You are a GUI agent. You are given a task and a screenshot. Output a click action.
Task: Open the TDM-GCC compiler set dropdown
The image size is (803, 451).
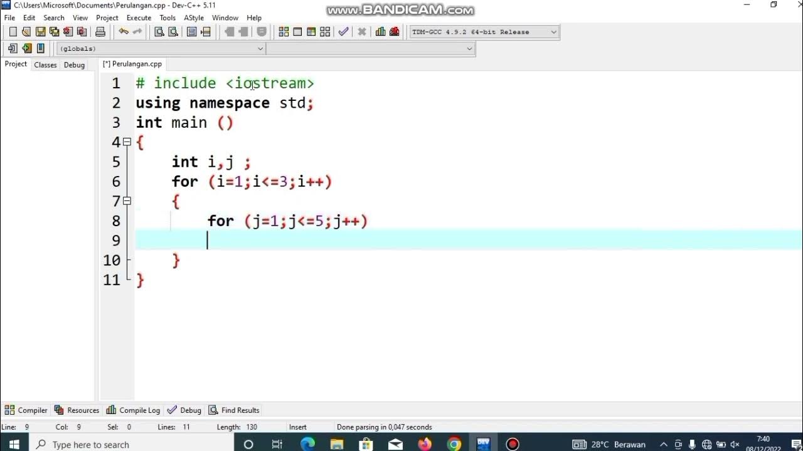tap(484, 32)
